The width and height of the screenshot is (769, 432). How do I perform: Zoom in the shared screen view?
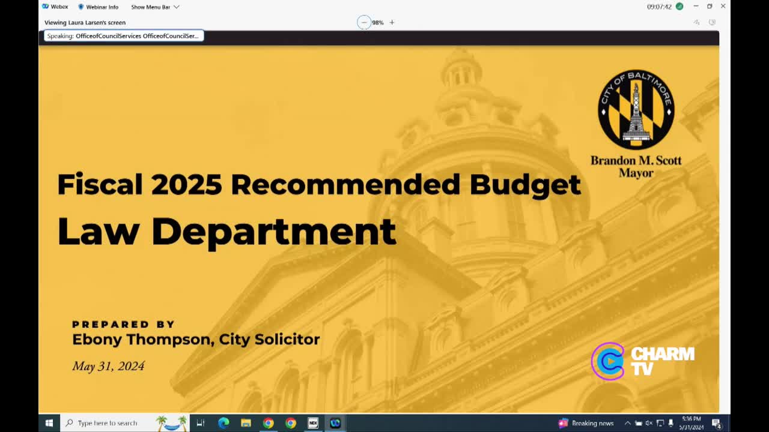pos(392,22)
